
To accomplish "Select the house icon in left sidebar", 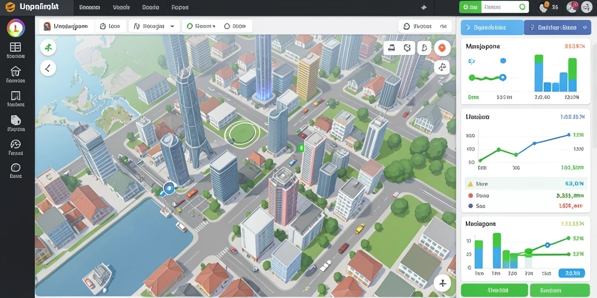I will point(16,71).
